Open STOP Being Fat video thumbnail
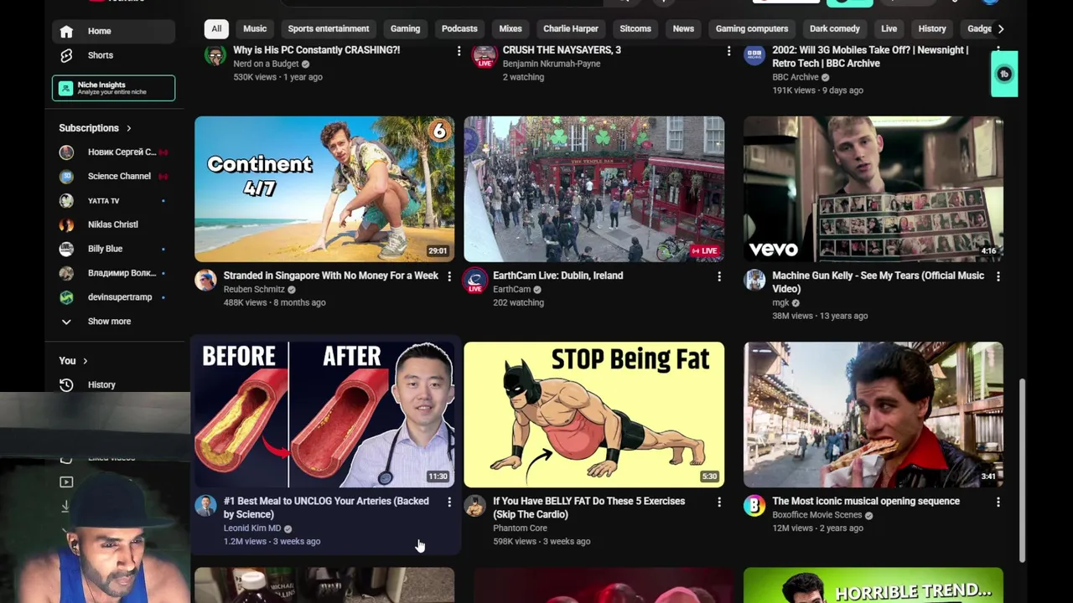The width and height of the screenshot is (1073, 603). point(594,415)
